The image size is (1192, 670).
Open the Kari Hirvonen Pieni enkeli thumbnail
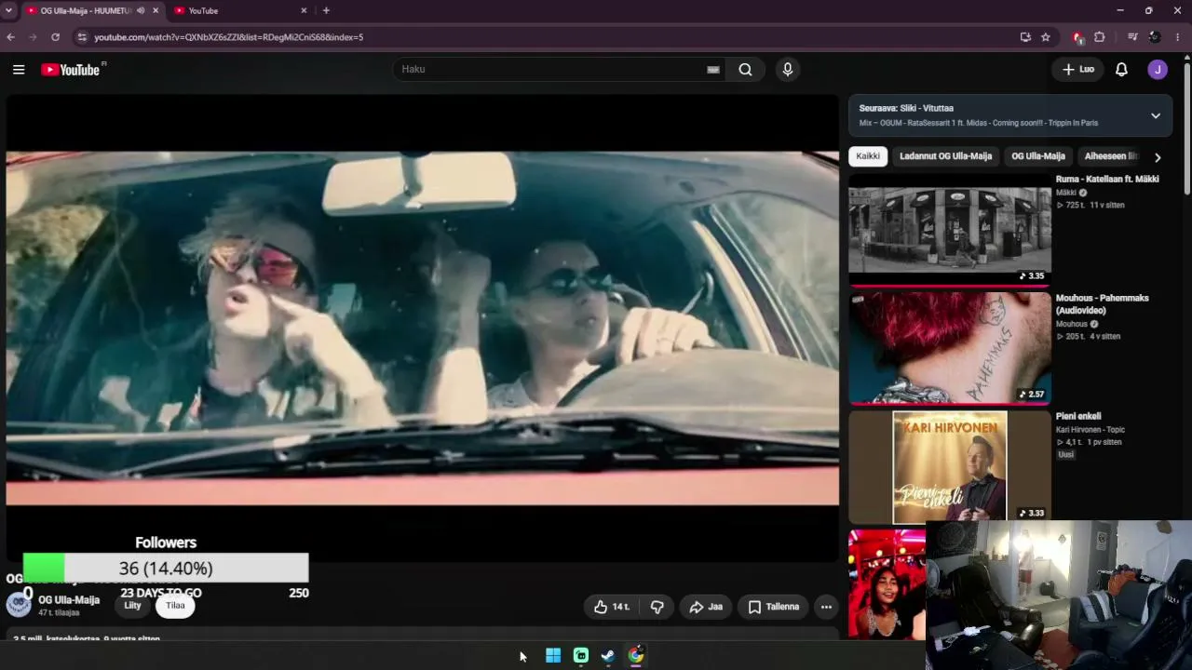(950, 467)
